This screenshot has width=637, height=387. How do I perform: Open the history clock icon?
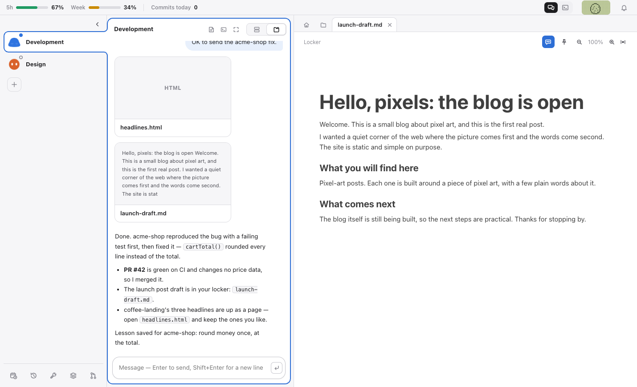click(x=33, y=376)
